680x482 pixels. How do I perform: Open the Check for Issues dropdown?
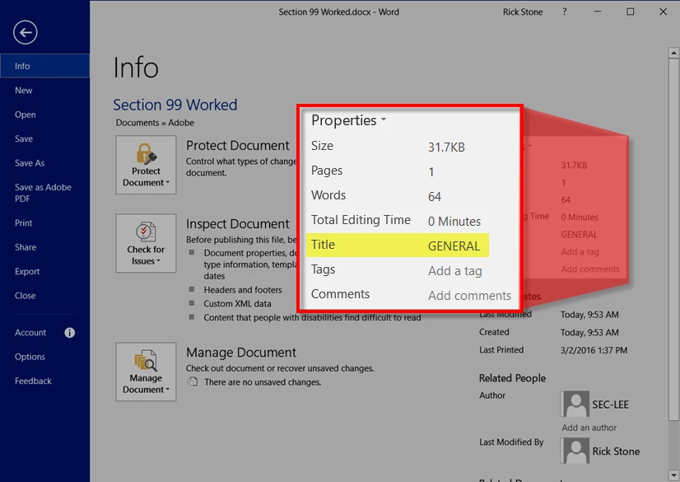pyautogui.click(x=146, y=243)
